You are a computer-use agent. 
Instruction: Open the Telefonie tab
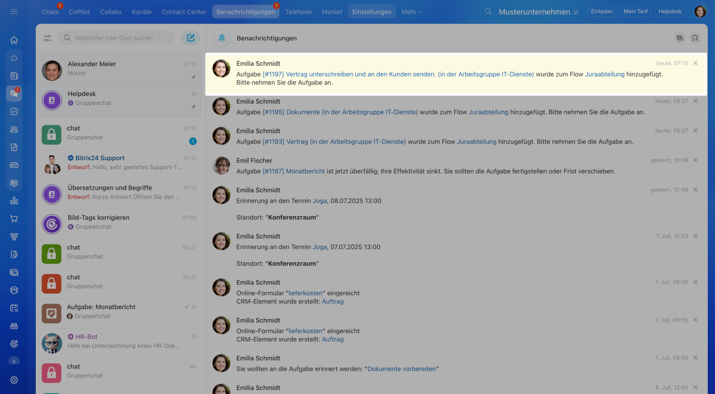pyautogui.click(x=298, y=12)
